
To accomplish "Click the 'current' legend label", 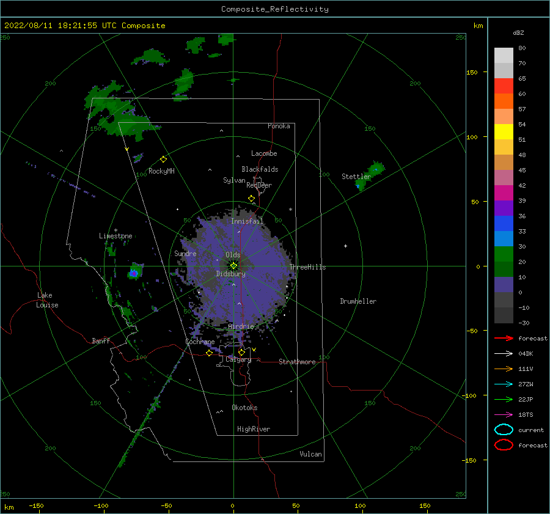I will click(x=530, y=430).
